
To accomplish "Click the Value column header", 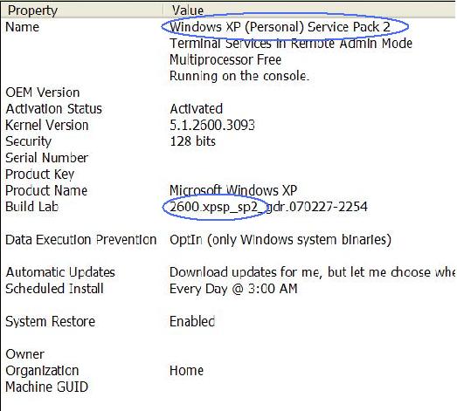I will tap(309, 10).
